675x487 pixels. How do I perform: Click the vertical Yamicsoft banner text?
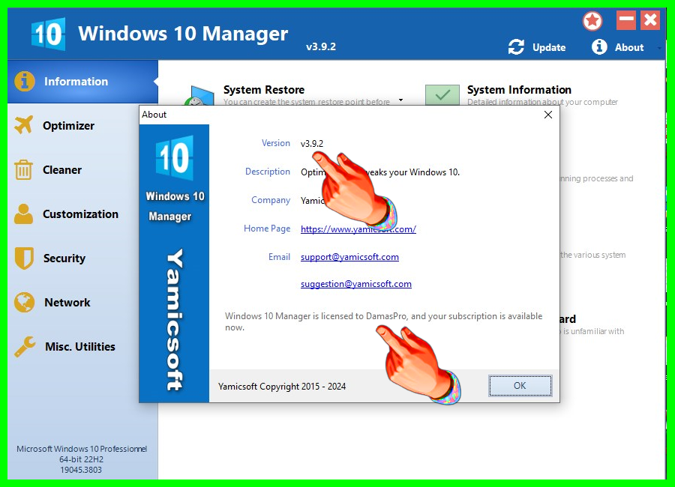pos(175,320)
